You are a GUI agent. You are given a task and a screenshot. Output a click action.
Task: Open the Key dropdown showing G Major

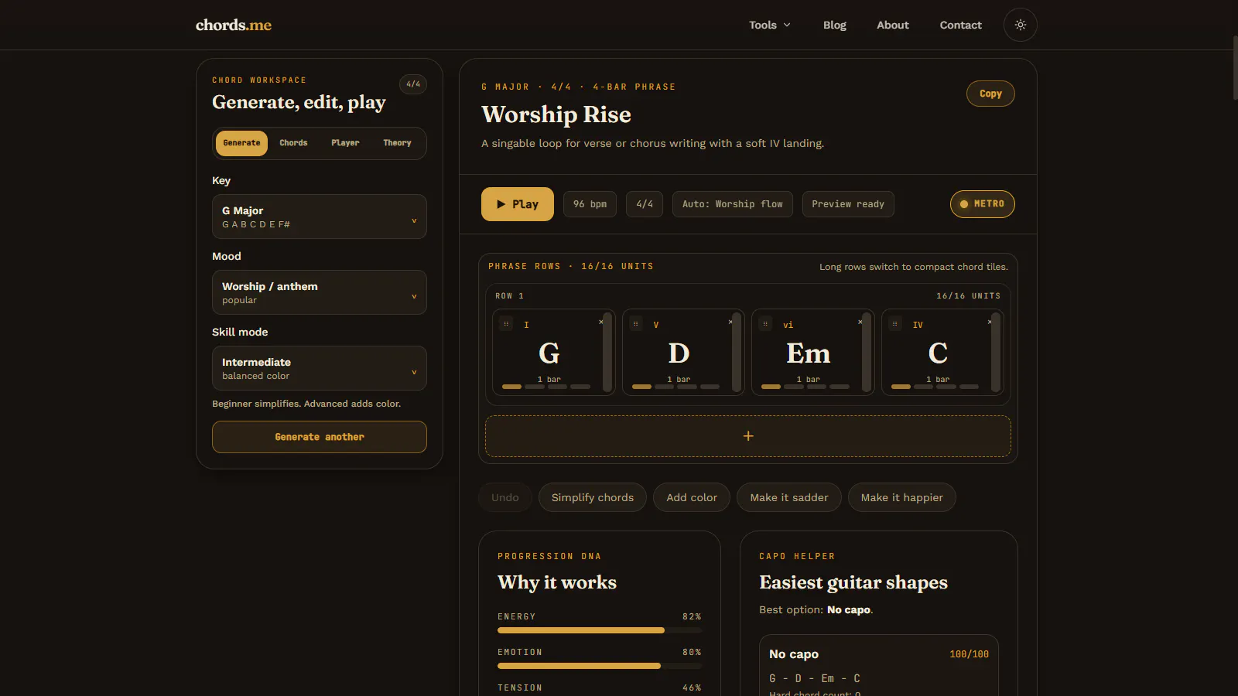tap(320, 217)
